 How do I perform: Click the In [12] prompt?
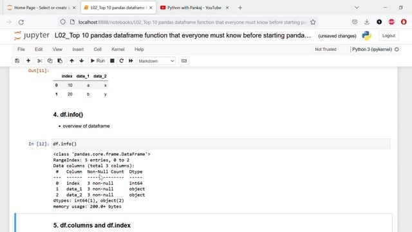click(39, 144)
